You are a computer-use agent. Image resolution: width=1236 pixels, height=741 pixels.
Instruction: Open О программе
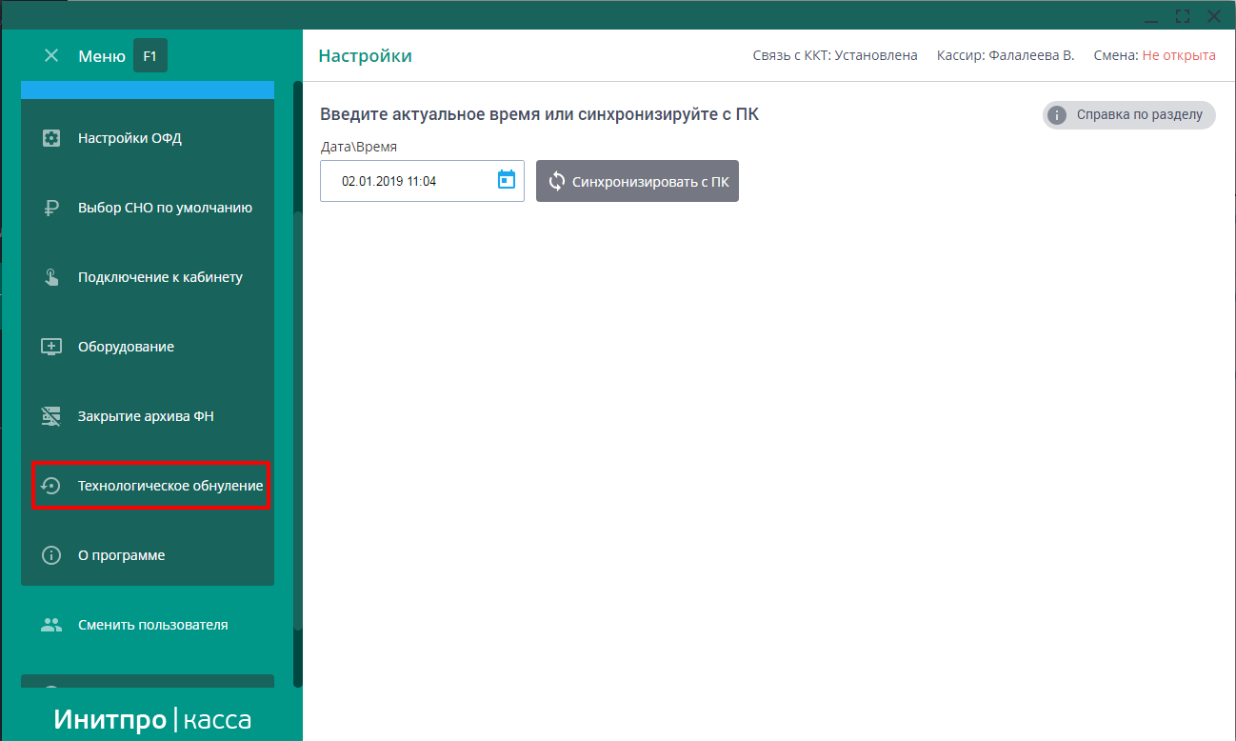pyautogui.click(x=148, y=555)
